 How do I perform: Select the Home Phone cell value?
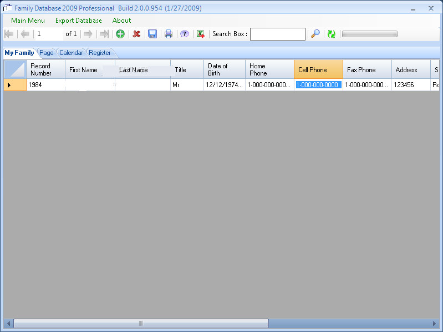[x=269, y=85]
